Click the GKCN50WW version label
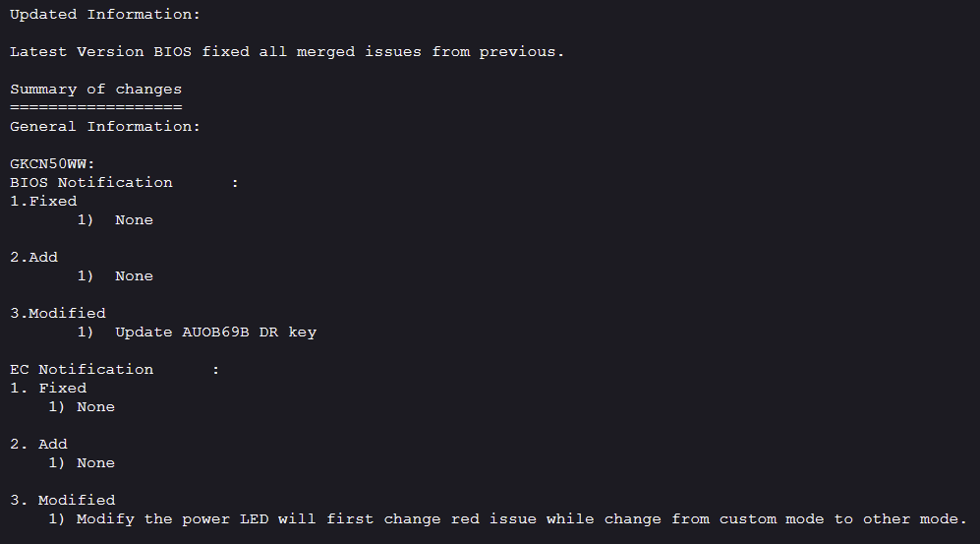Screen dimensions: 980x544 click(x=52, y=163)
